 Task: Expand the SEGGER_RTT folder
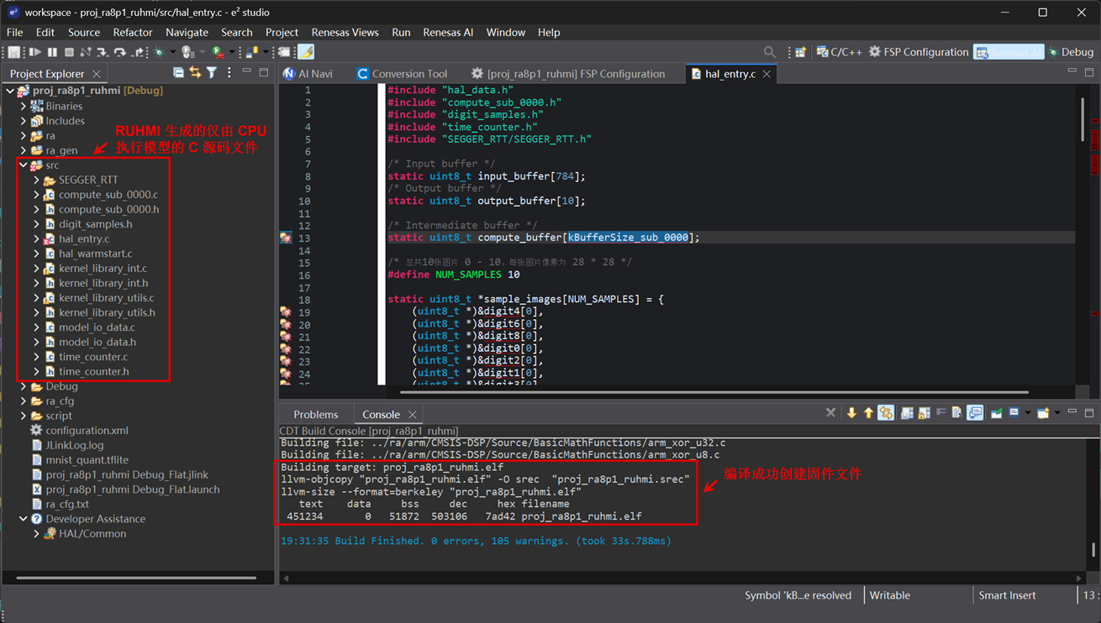37,180
